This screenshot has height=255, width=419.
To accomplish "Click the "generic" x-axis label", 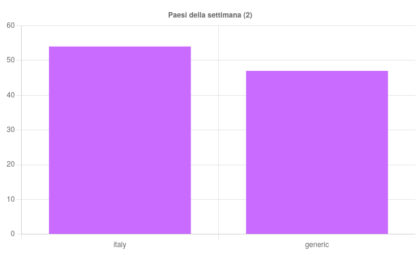I will click(317, 244).
